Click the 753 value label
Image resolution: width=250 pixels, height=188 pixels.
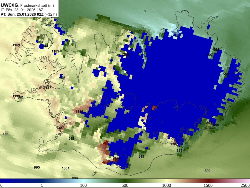5,134
